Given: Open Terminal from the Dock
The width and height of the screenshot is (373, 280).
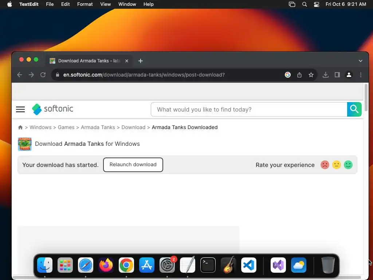Looking at the screenshot, I should coord(208,265).
